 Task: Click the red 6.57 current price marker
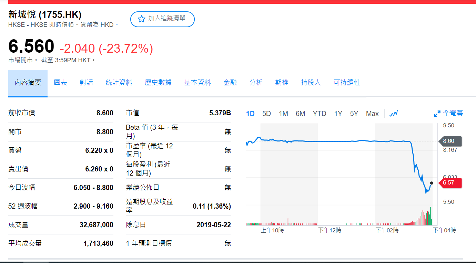pos(450,183)
